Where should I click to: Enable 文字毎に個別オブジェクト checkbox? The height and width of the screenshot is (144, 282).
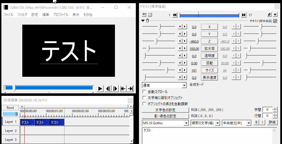(144, 98)
